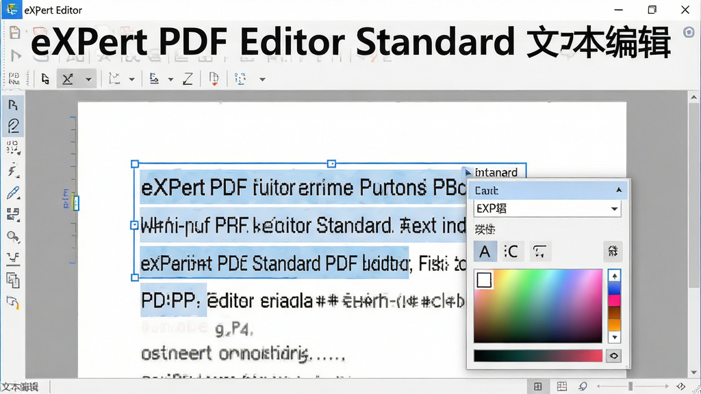Viewport: 701px width, 394px height.
Task: Expand the arrow next to faded path tool
Action: point(131,79)
